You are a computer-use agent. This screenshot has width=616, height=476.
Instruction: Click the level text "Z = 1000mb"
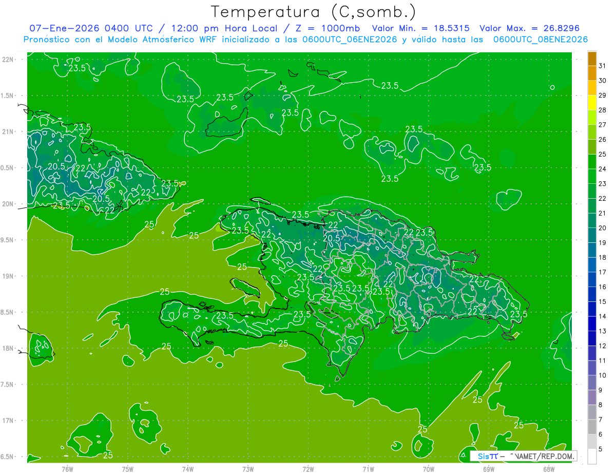pyautogui.click(x=325, y=28)
